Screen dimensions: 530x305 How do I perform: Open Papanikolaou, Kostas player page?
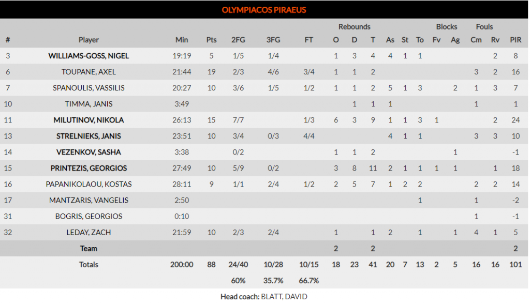(x=89, y=184)
